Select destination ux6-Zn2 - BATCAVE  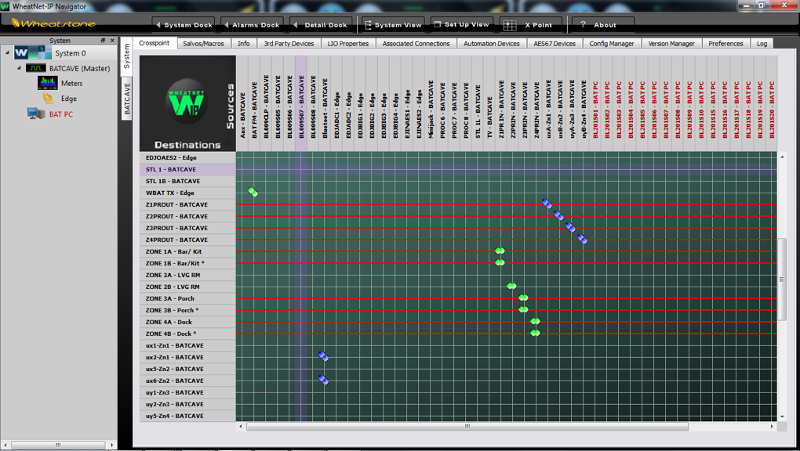click(x=187, y=381)
